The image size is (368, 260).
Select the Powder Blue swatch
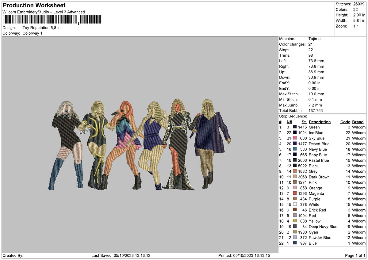click(295, 238)
